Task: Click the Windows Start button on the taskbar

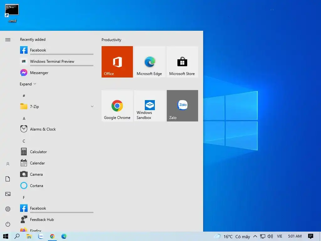Action: click(x=6, y=236)
